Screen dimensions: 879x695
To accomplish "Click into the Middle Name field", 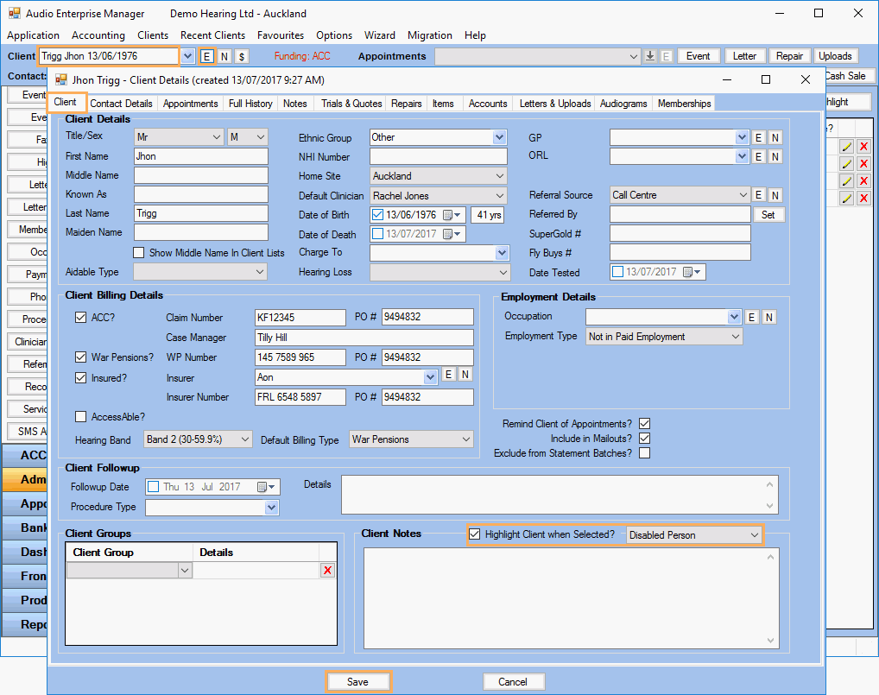I will pos(201,175).
